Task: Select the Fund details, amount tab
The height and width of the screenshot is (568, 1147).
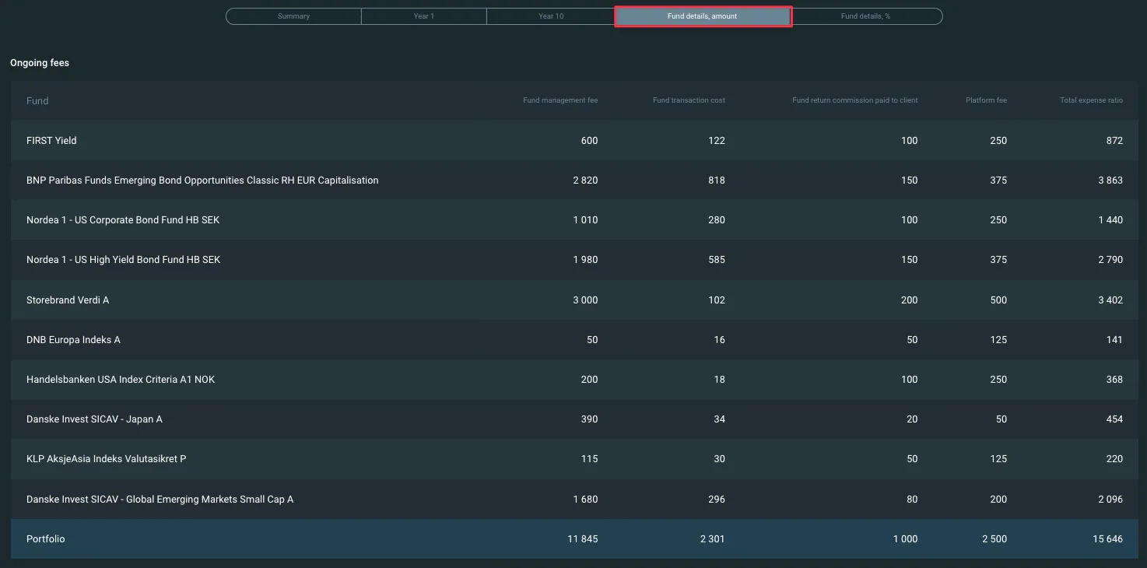Action: (703, 16)
